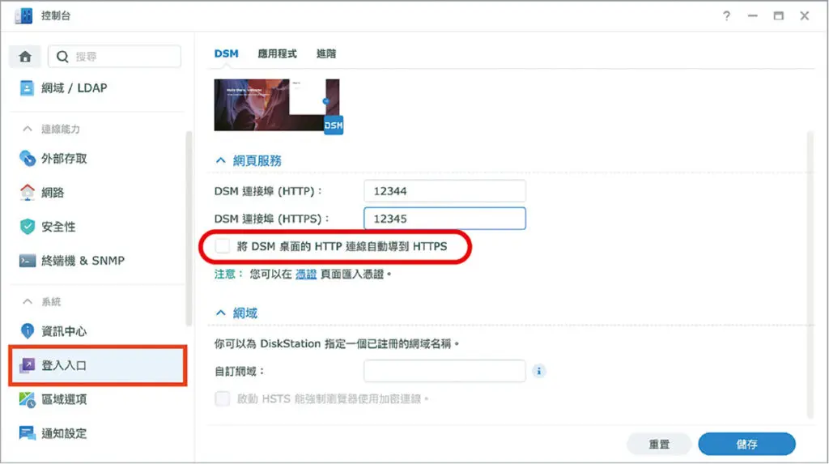Open the 憑證 certificate link
The image size is (829, 464).
pos(306,274)
